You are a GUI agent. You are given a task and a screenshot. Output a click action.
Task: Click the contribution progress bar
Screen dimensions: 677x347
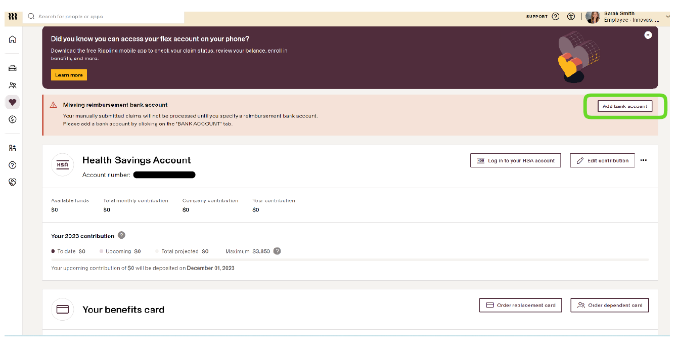click(350, 259)
